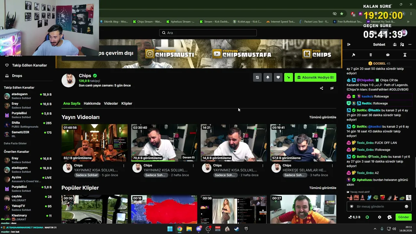Open the Shilla channel in the sidebar
This screenshot has height=234, width=416.
pyautogui.click(x=28, y=124)
